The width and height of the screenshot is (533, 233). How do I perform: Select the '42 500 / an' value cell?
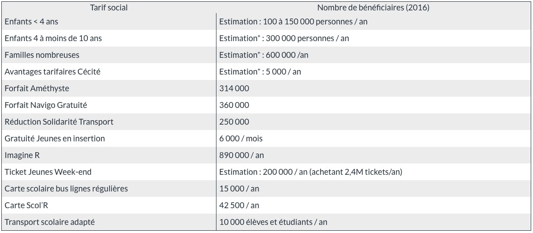pos(374,205)
